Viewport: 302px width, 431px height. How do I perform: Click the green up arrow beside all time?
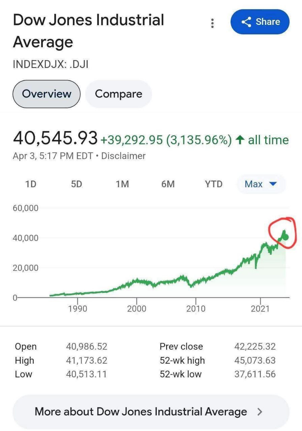(x=240, y=140)
